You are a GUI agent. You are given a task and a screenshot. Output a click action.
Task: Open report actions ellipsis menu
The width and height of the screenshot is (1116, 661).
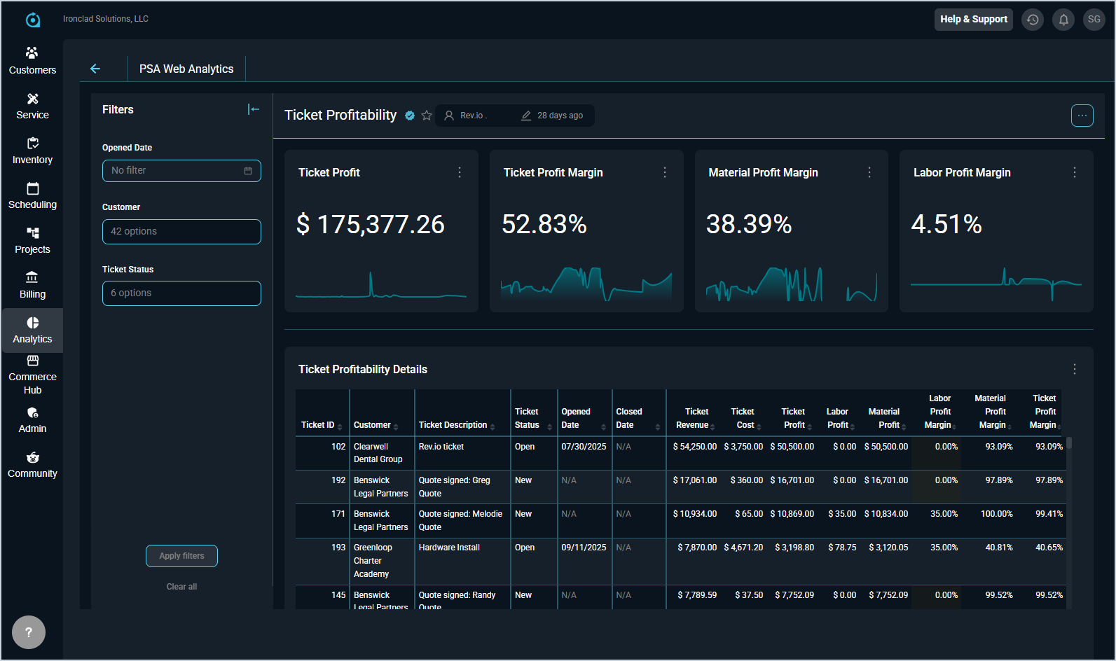pyautogui.click(x=1082, y=116)
